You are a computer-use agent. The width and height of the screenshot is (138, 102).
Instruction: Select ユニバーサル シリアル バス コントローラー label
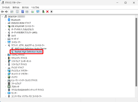tap(27, 96)
